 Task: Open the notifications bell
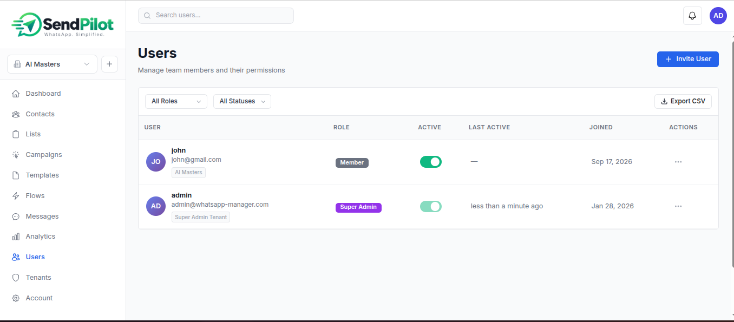[x=692, y=16]
